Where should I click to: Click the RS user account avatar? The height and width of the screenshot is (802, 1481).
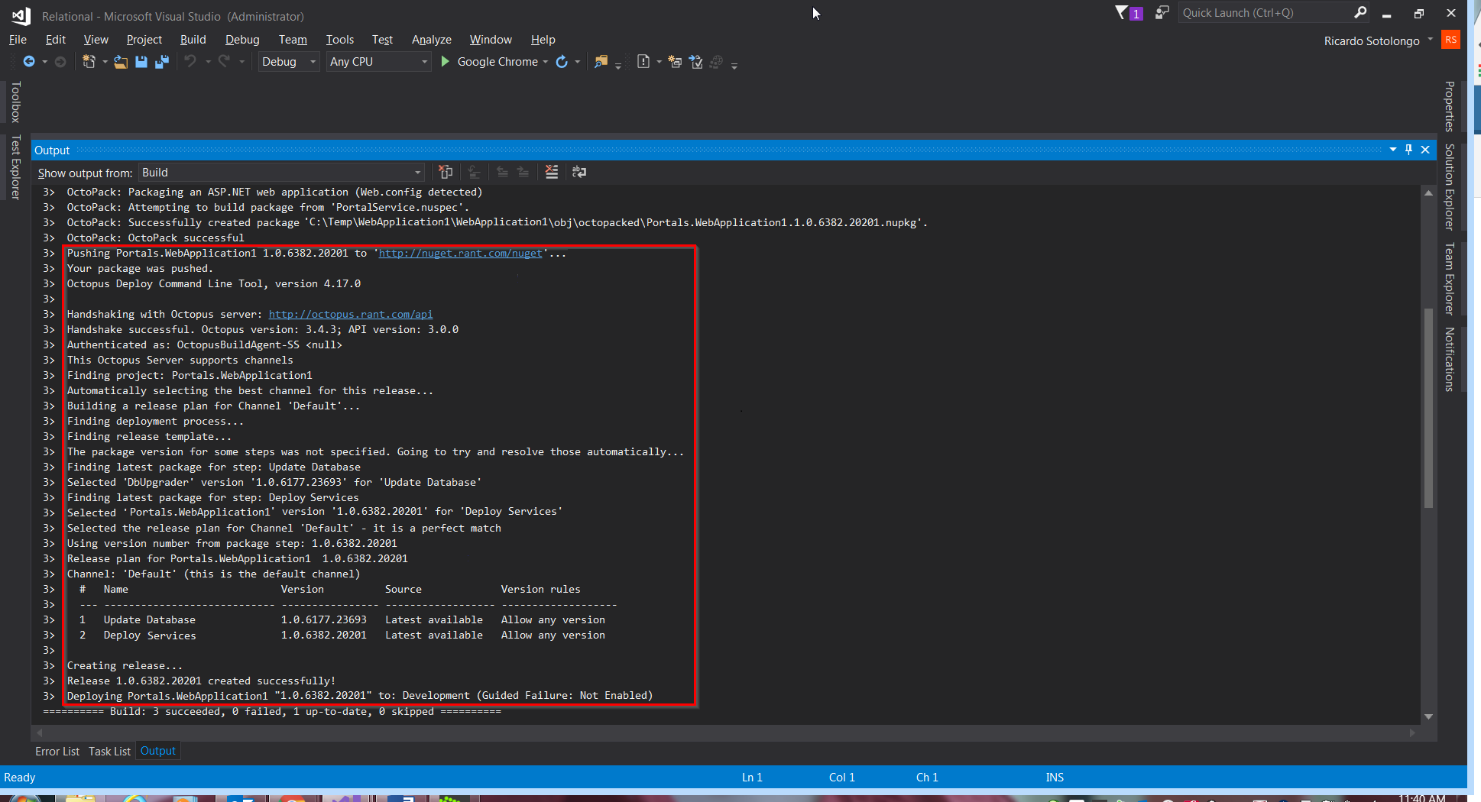click(x=1450, y=40)
